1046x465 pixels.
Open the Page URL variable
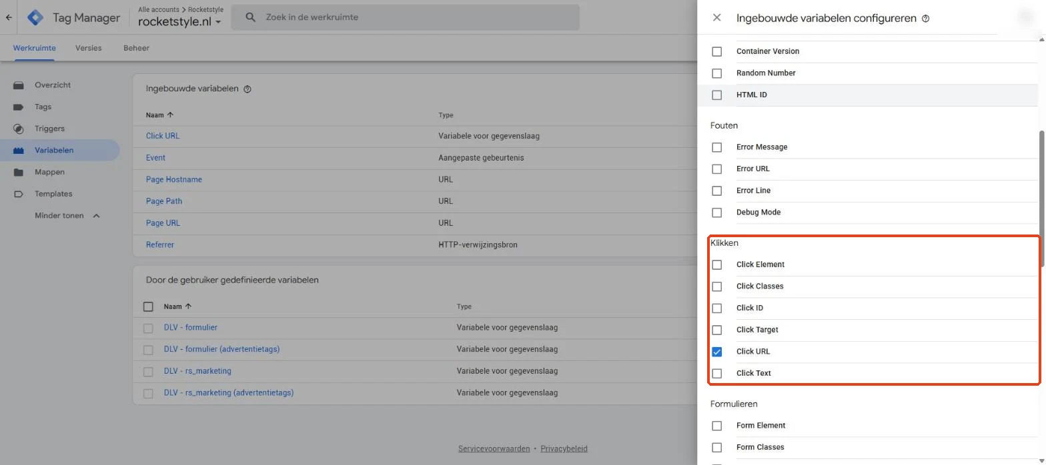pyautogui.click(x=163, y=223)
